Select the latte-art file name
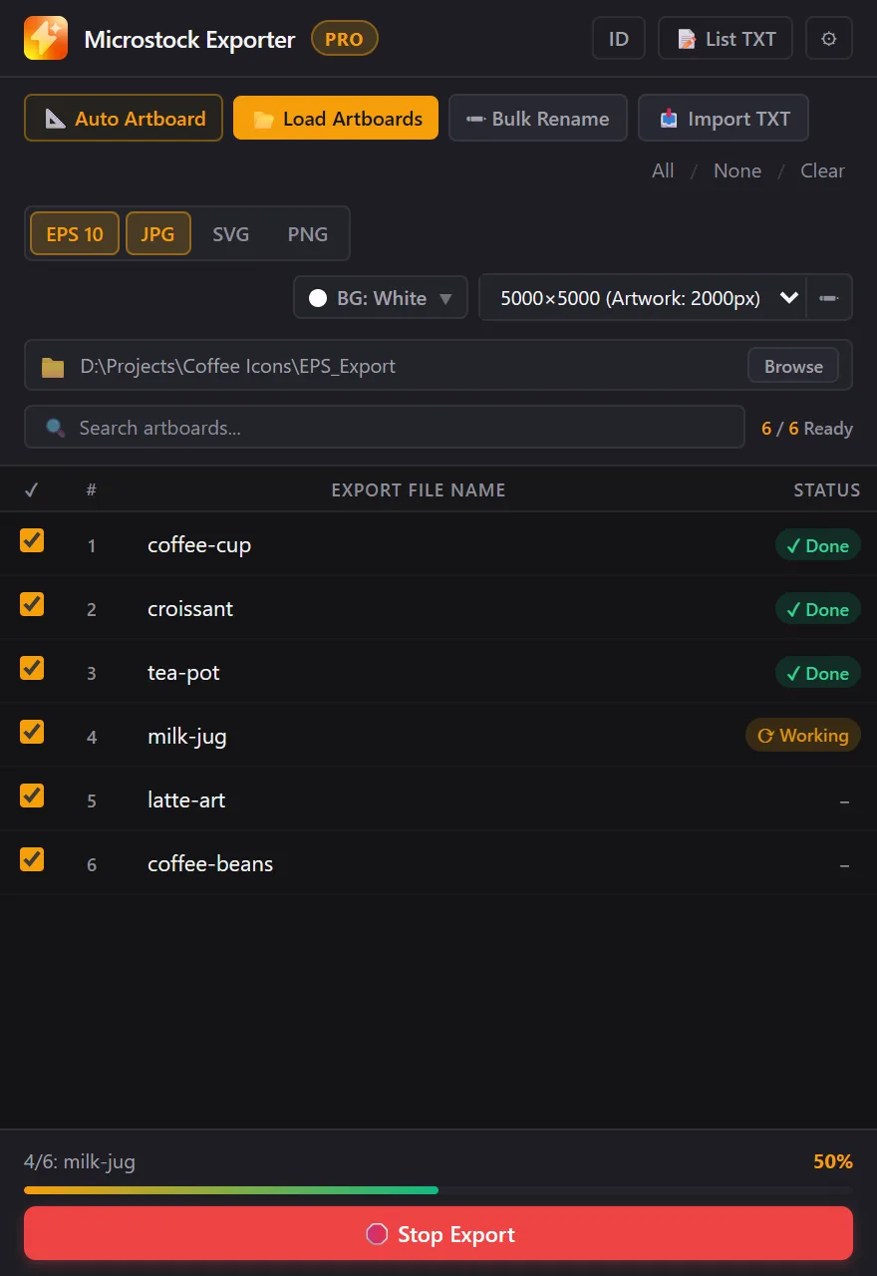This screenshot has height=1276, width=877. pyautogui.click(x=186, y=800)
